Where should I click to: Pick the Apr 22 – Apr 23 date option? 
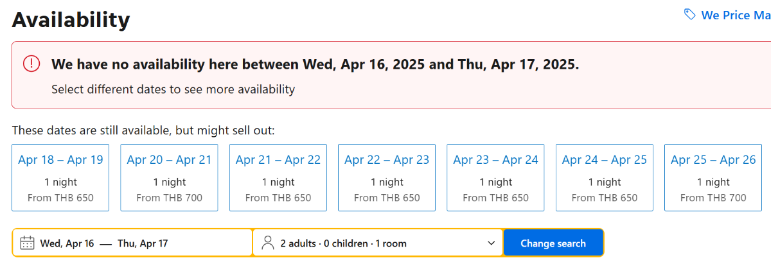[x=387, y=177]
